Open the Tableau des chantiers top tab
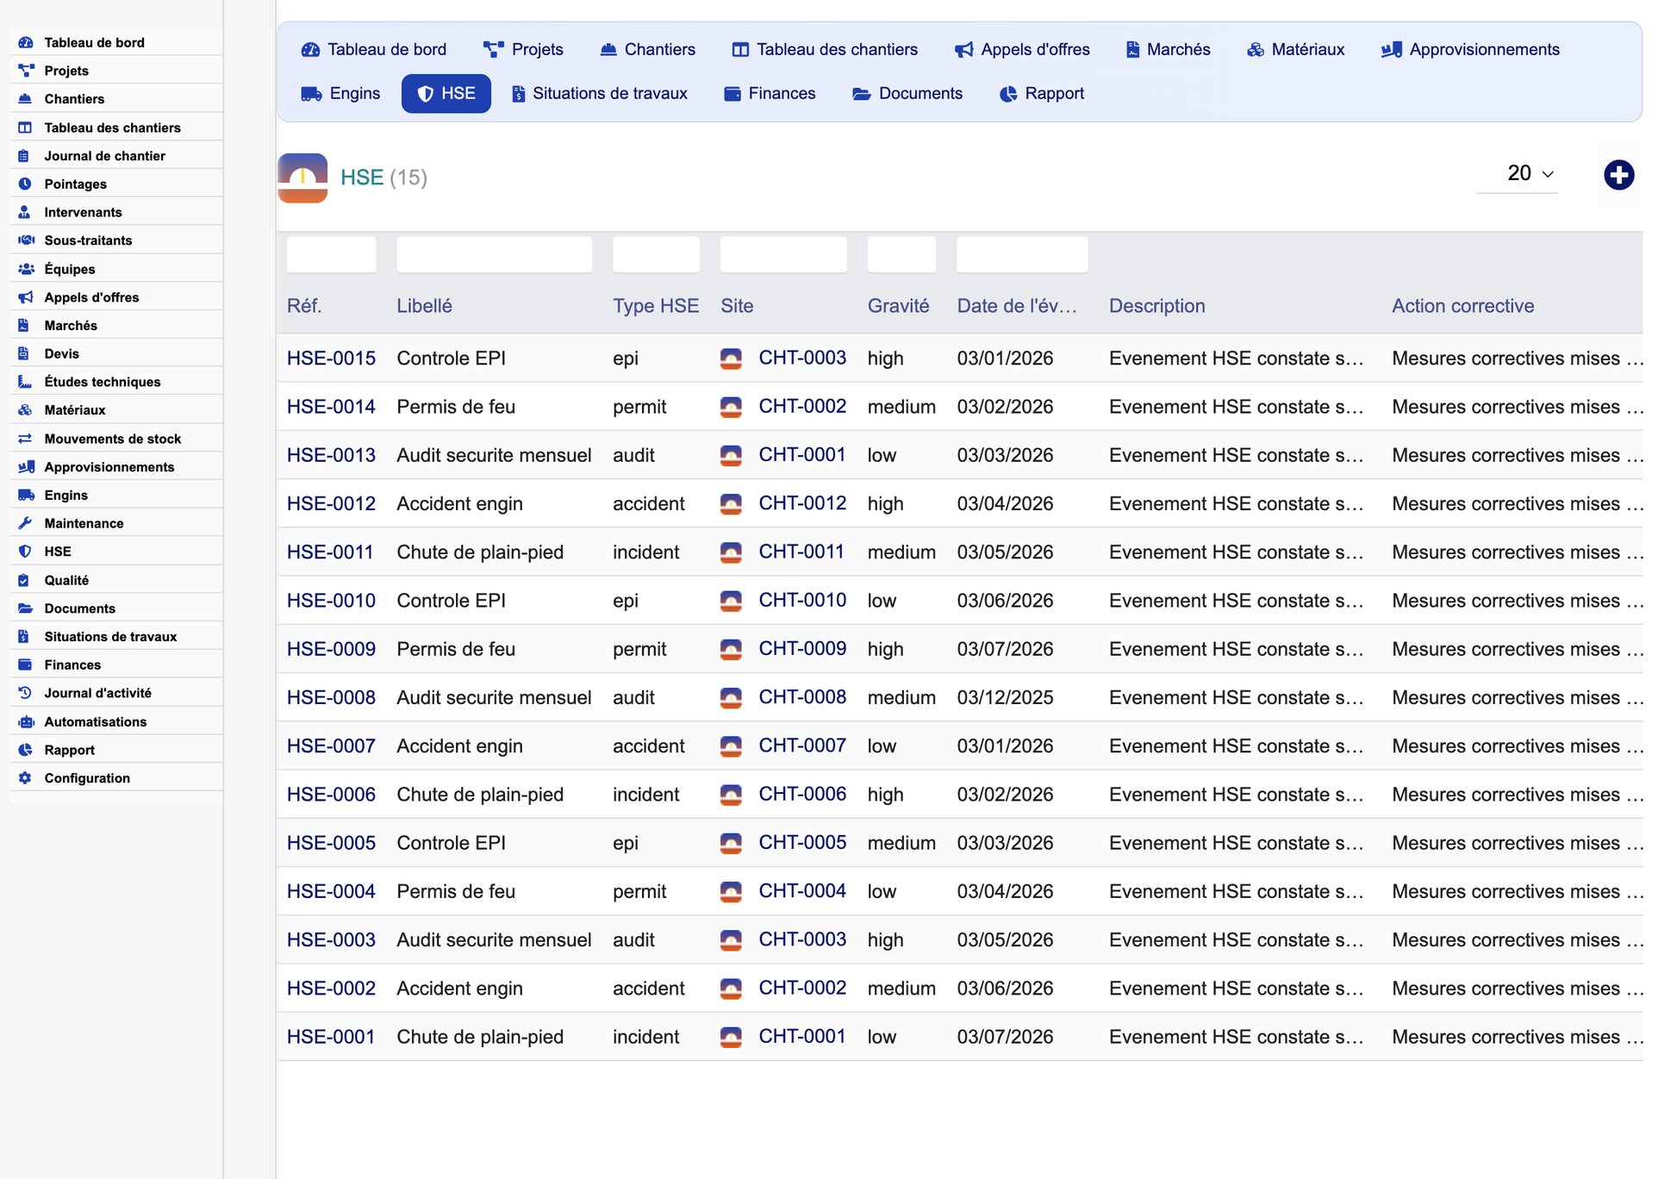Screen dimensions: 1677x1179 pos(825,49)
